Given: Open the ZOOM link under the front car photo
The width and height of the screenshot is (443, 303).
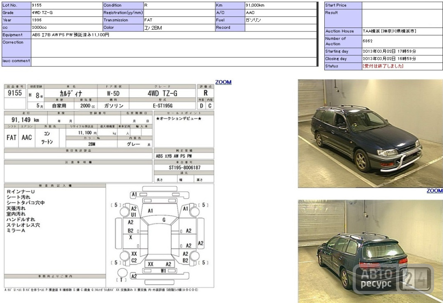Looking at the screenshot, I should 435,191.
